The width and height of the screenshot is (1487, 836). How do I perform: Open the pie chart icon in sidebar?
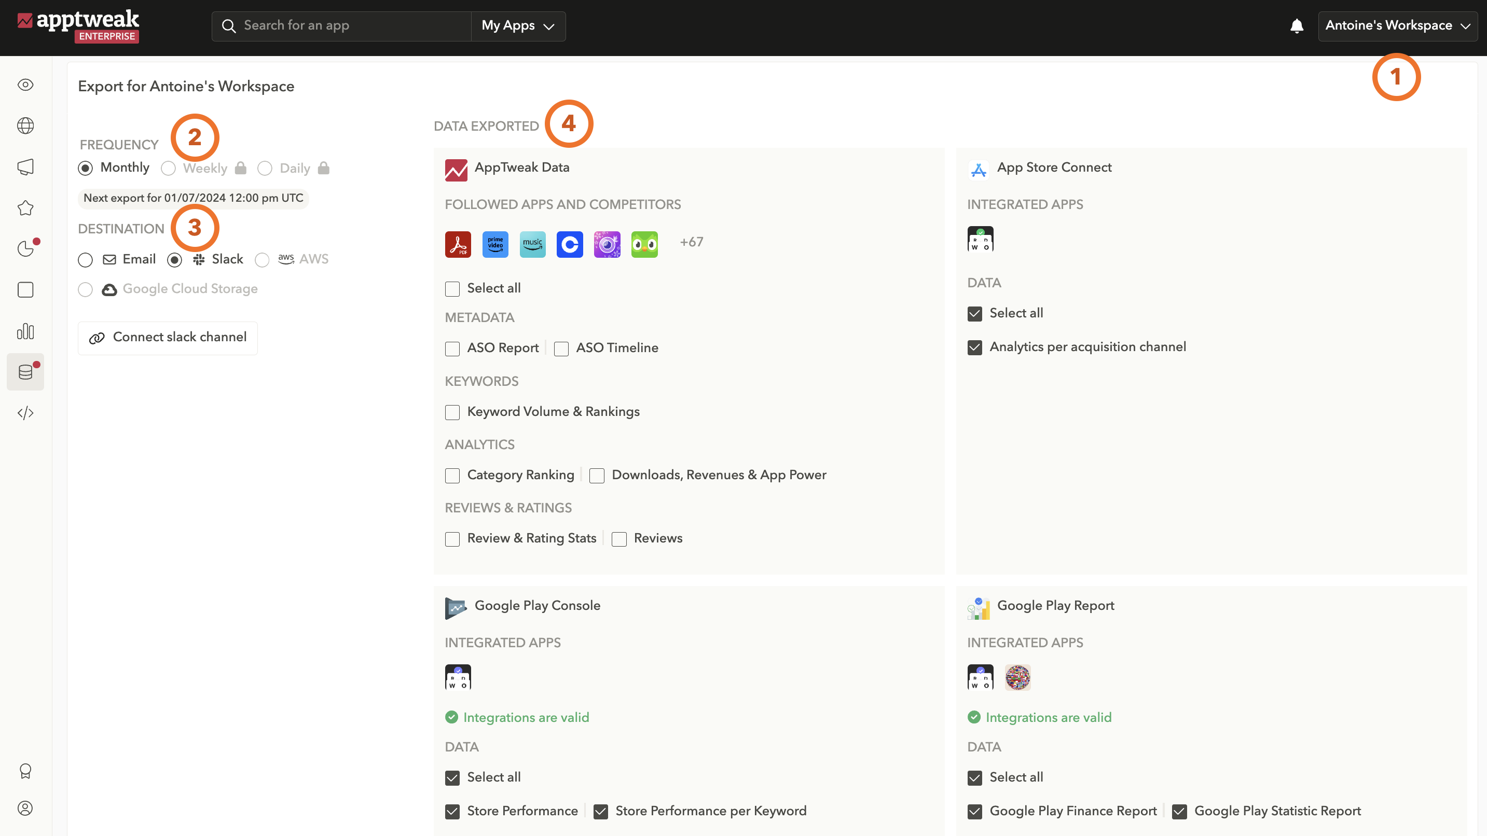[25, 248]
